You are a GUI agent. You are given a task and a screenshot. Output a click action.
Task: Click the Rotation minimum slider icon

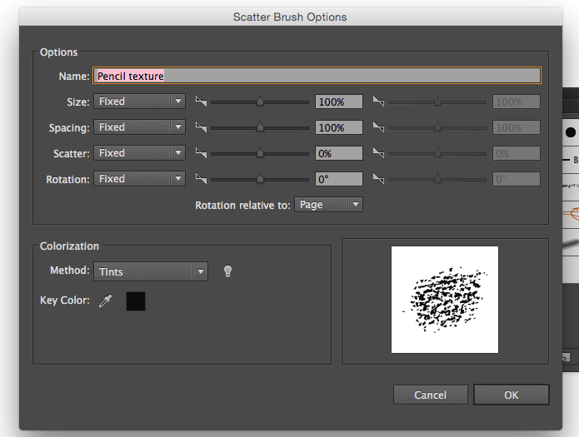[x=200, y=179]
